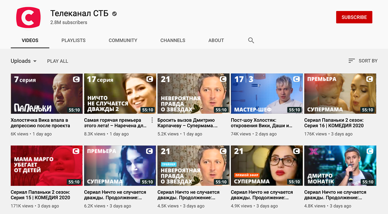Click the Sort By lines icon

(351, 61)
